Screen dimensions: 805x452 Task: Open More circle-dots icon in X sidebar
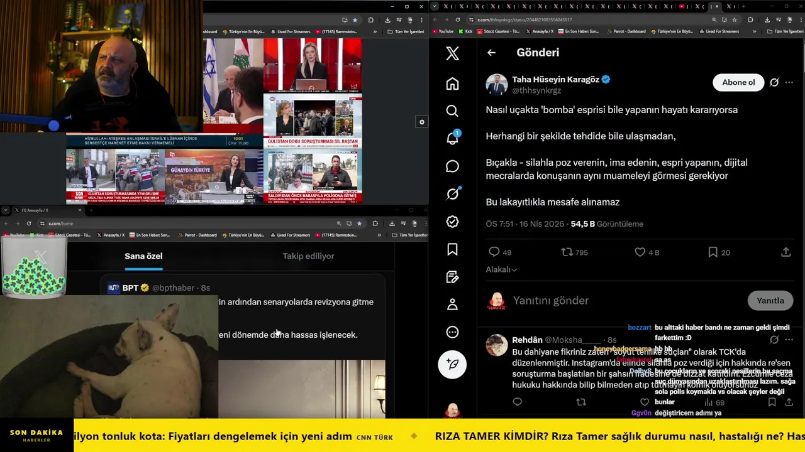tap(452, 332)
